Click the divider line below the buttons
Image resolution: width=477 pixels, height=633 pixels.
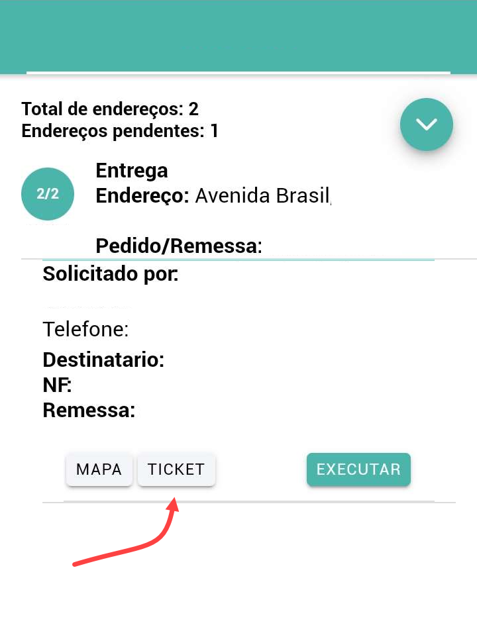(x=248, y=503)
